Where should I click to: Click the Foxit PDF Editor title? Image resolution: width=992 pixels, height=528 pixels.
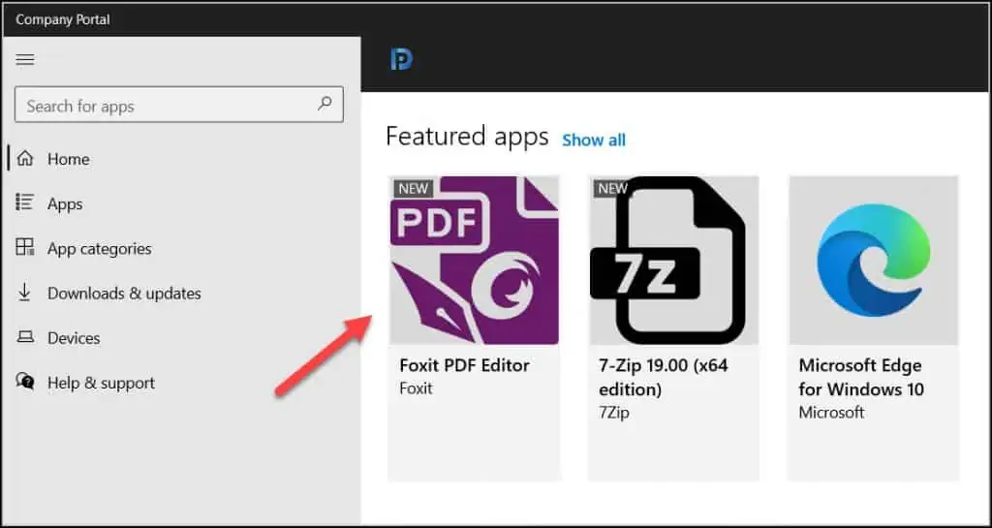[x=464, y=365]
